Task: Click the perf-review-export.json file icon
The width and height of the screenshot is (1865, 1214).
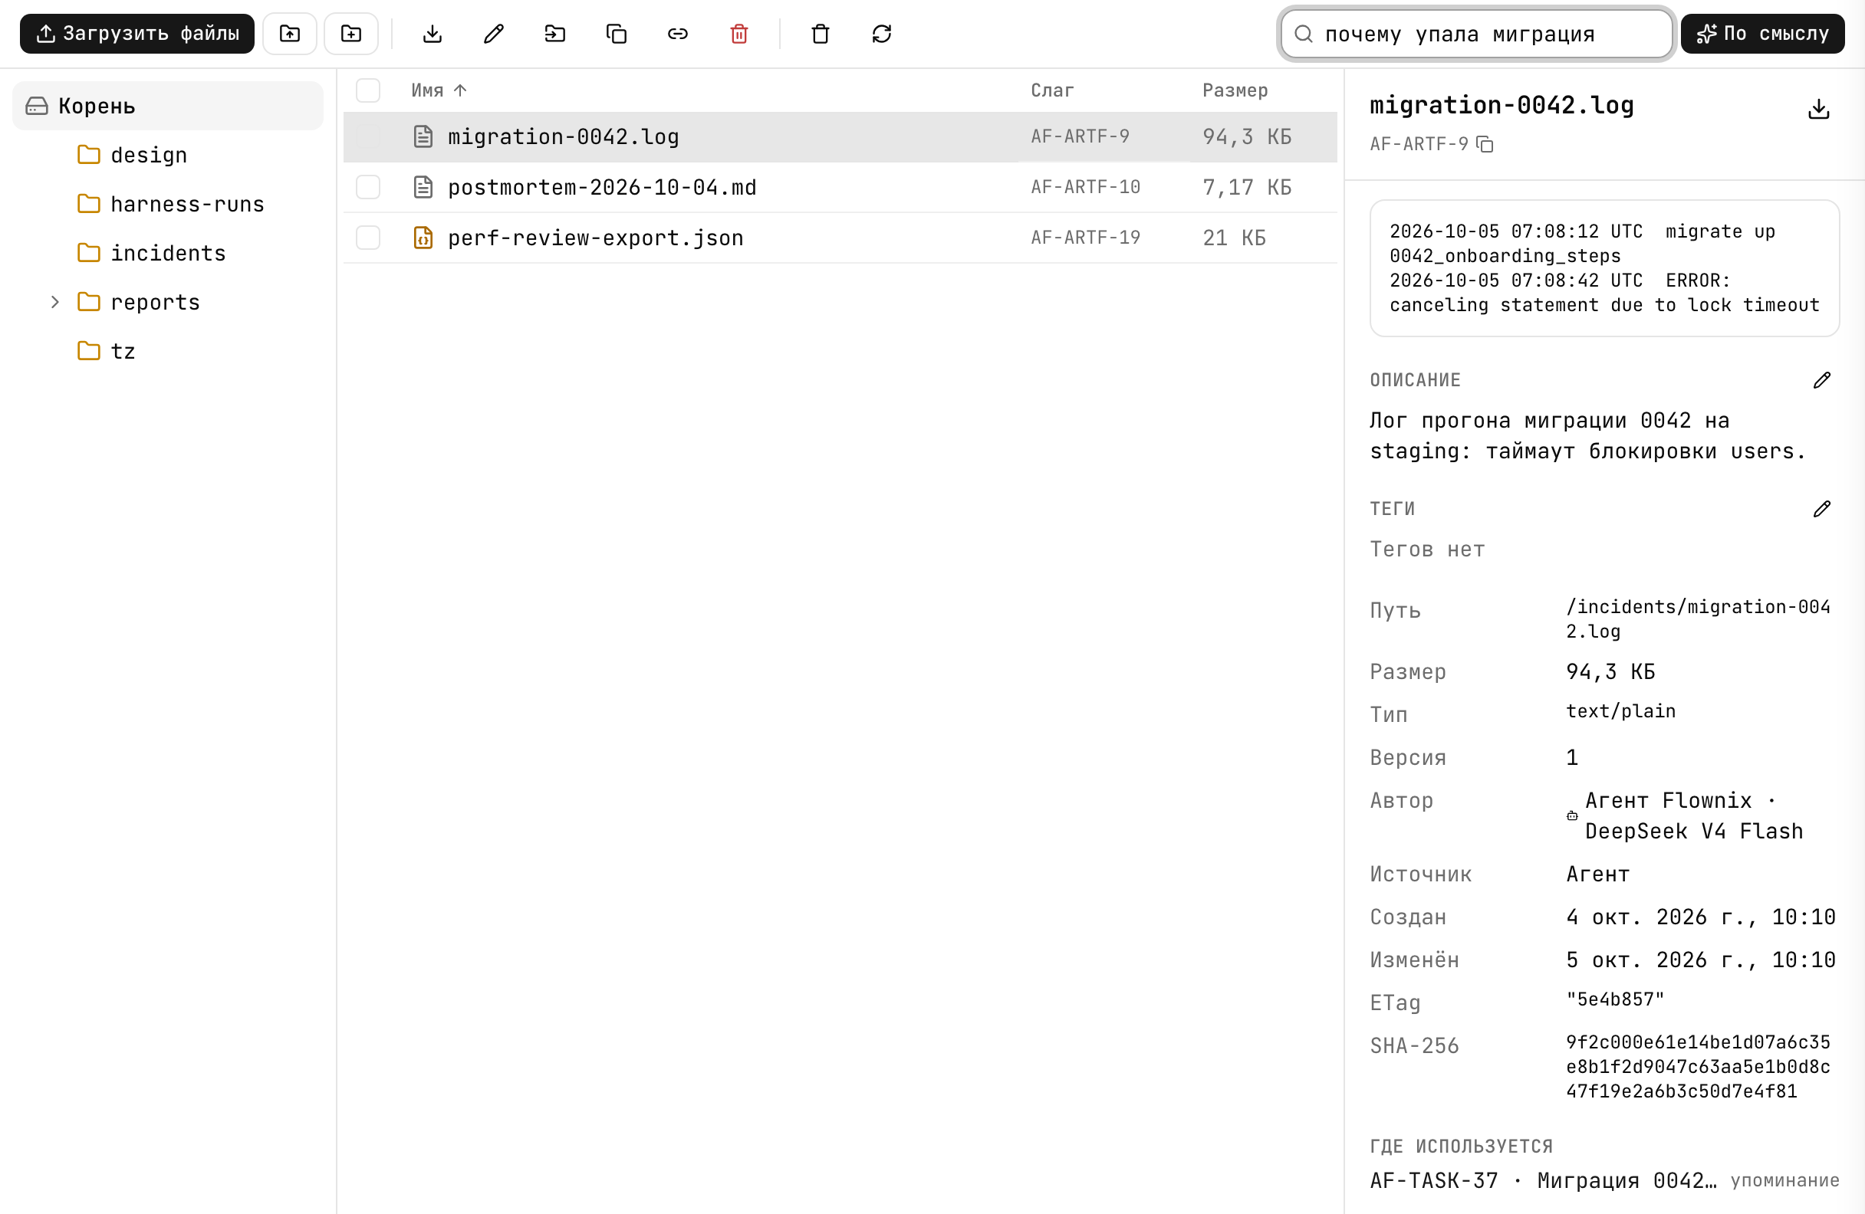Action: tap(423, 238)
